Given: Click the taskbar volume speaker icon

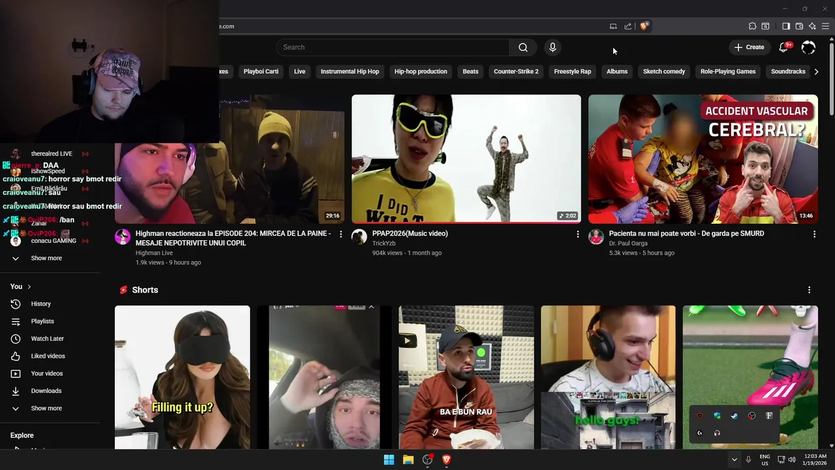Looking at the screenshot, I should 792,460.
